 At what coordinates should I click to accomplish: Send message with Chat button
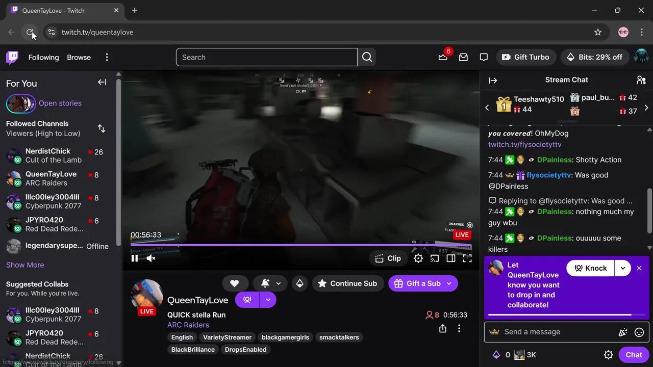(x=634, y=355)
